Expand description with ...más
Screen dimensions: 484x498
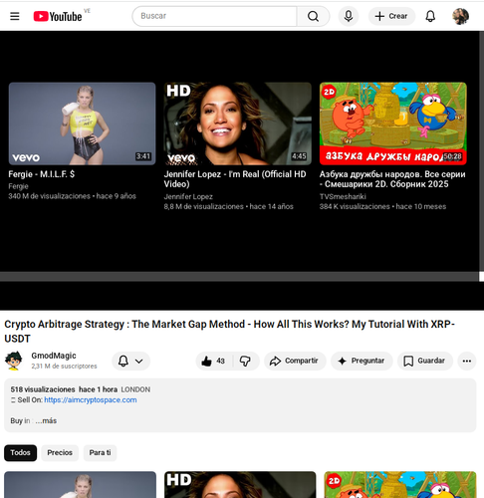46,420
